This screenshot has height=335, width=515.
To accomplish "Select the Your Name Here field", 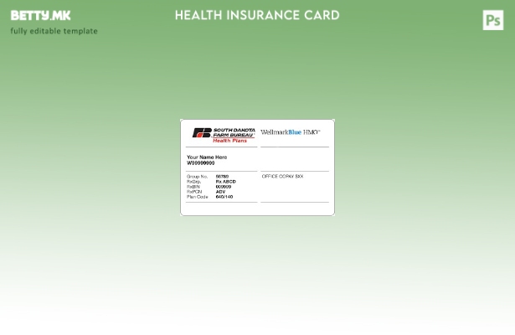I will [206, 157].
